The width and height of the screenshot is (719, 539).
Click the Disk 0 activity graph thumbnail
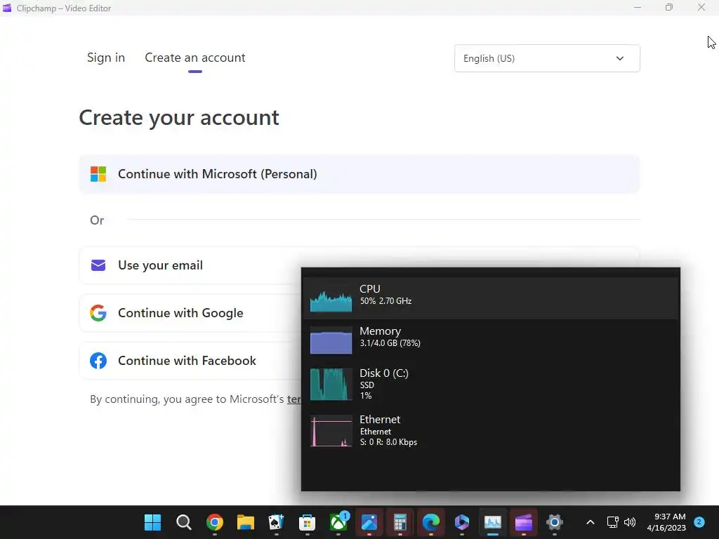(x=331, y=384)
